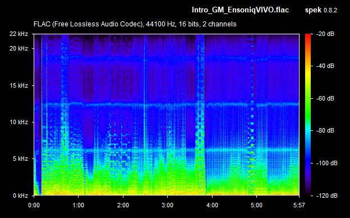Click the 5 kHz frequency axis label
The height and width of the screenshot is (218, 350).
[20, 158]
